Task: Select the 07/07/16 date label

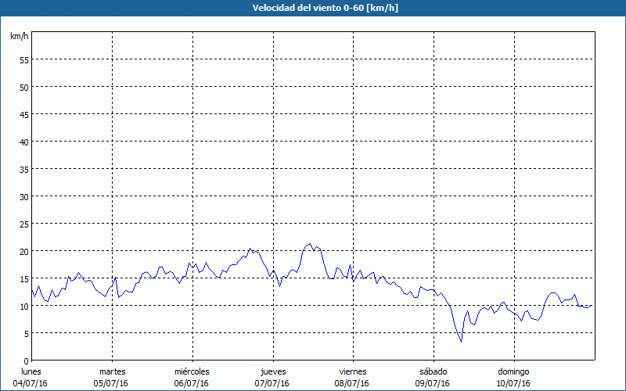Action: (272, 383)
